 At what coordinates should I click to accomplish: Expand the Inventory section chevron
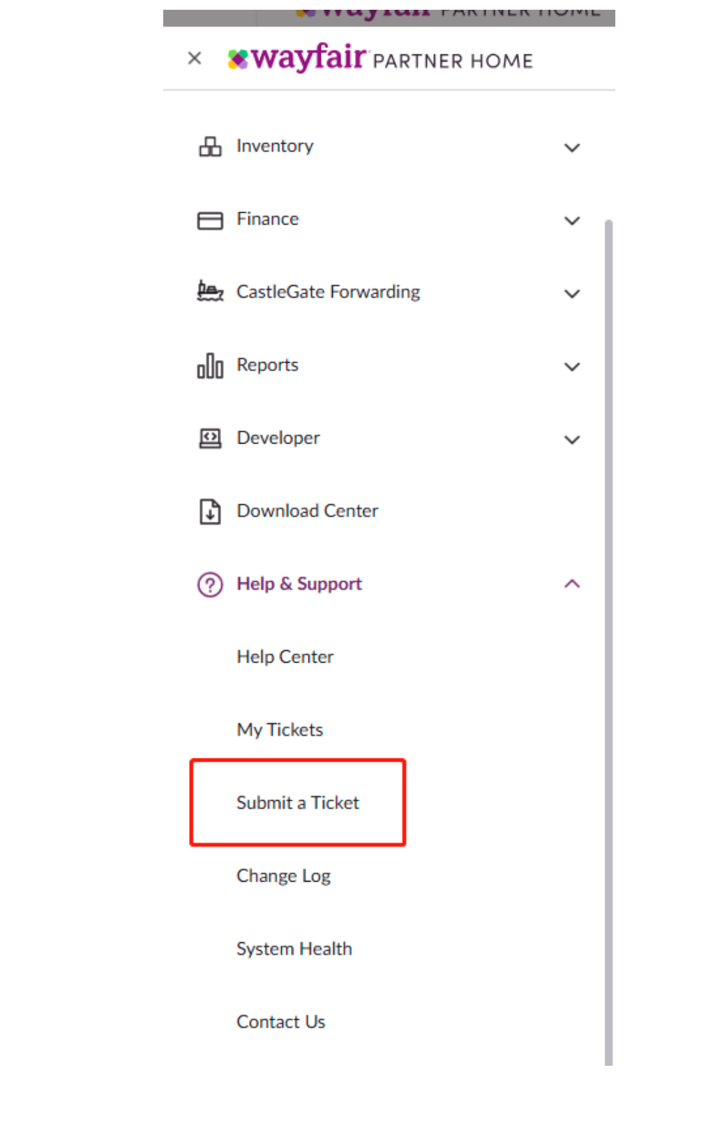coord(572,147)
